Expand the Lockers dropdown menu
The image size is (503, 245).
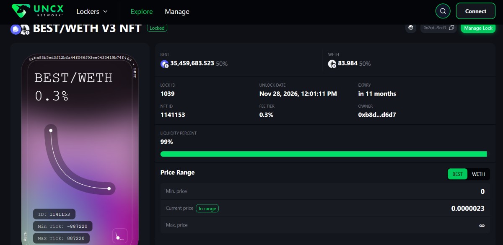(x=92, y=11)
